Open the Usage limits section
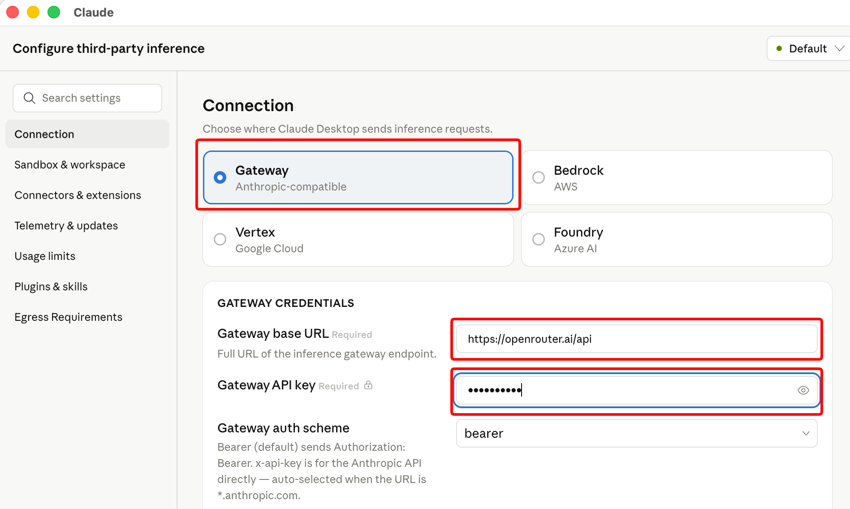 (45, 256)
